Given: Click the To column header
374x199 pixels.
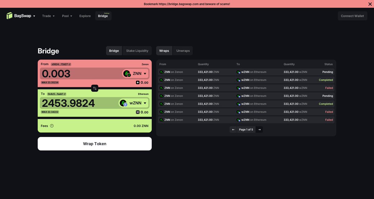Looking at the screenshot, I should 238,64.
